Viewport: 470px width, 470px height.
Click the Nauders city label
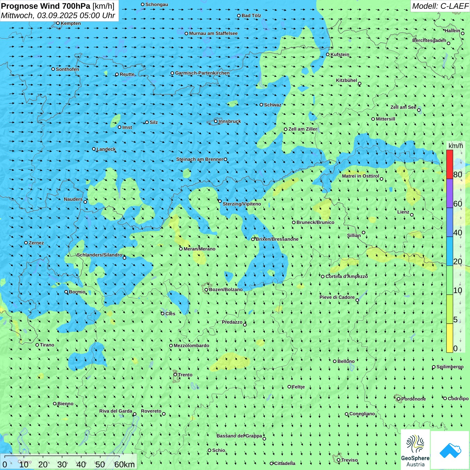click(73, 199)
